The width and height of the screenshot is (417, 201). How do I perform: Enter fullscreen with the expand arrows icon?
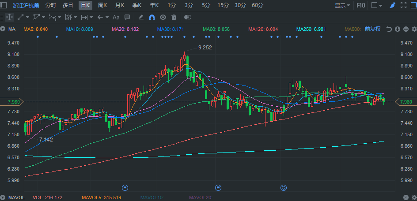click(x=403, y=5)
